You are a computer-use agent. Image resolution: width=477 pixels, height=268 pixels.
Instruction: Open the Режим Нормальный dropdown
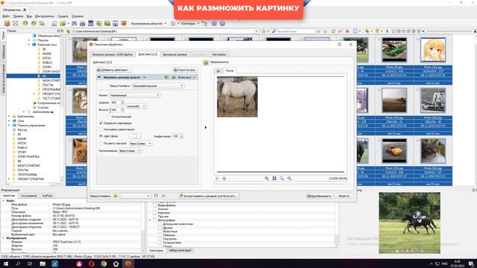[134, 95]
